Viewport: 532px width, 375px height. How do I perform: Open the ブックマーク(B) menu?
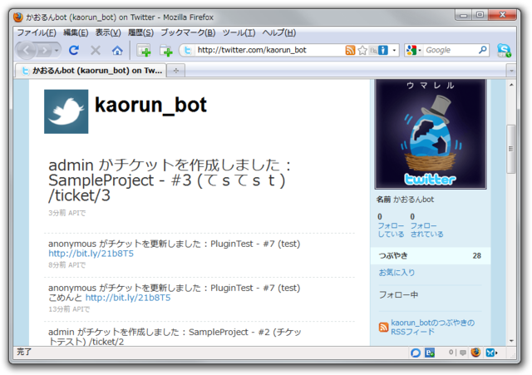[x=188, y=33]
